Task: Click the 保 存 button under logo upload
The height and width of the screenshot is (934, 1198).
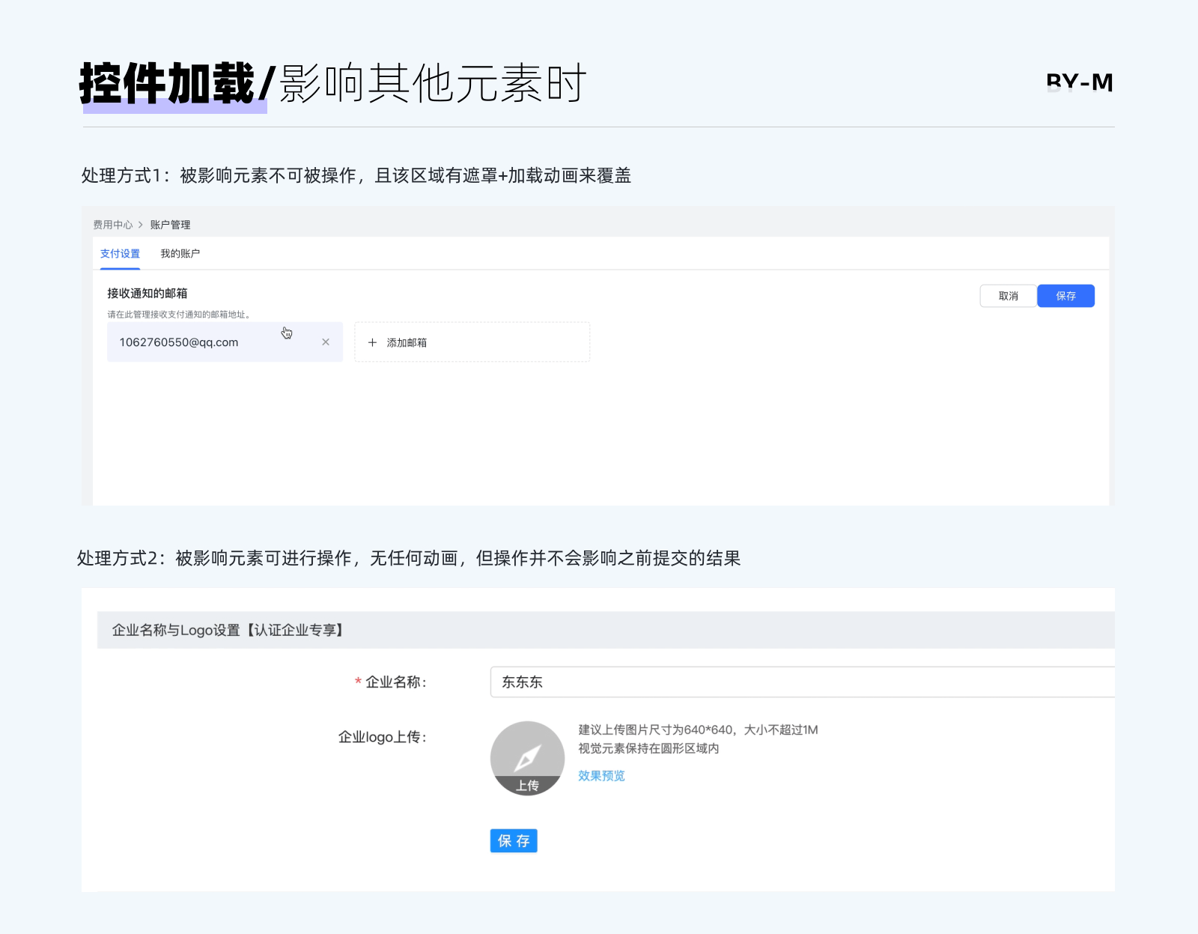Action: pos(514,841)
